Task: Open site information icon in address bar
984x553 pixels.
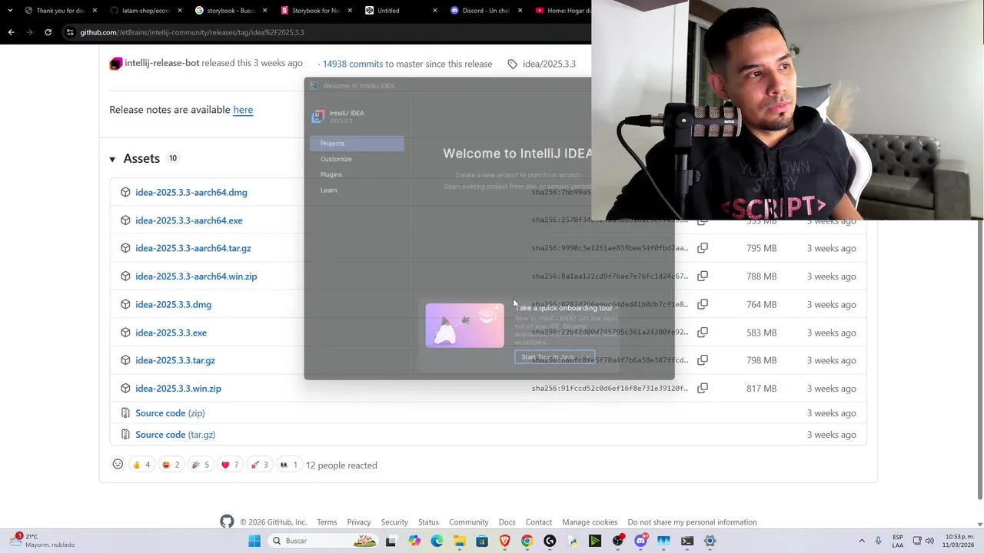Action: pos(70,32)
